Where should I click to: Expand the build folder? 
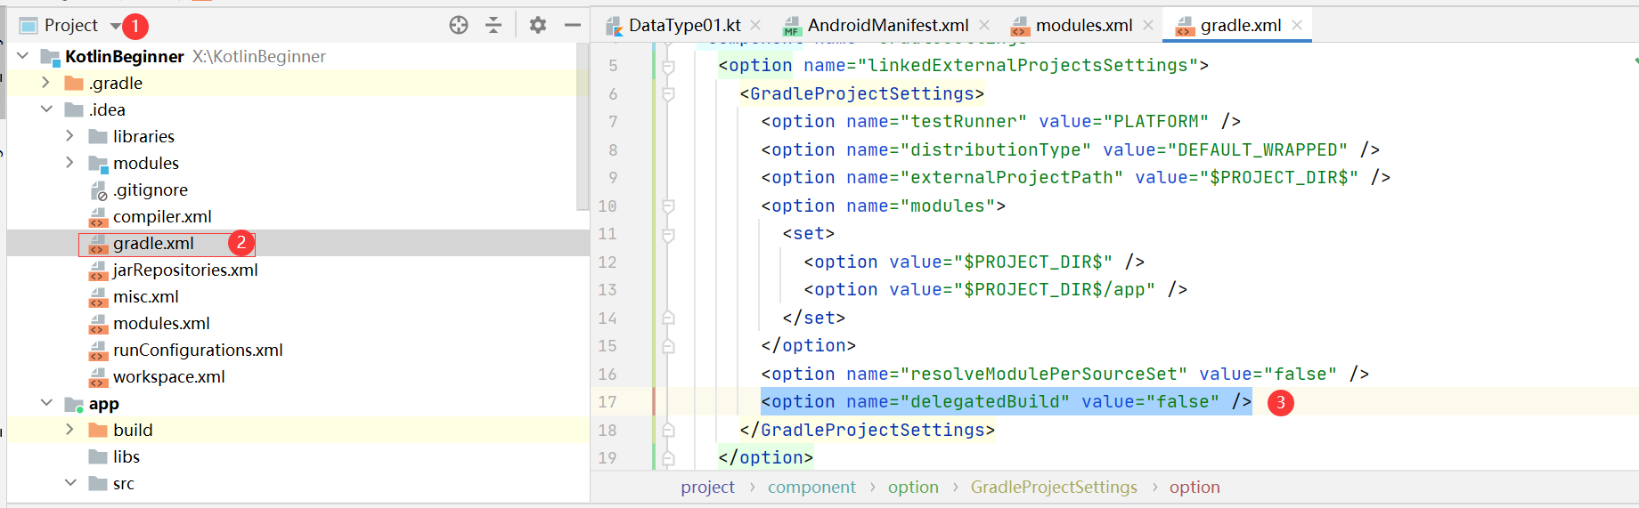coord(70,430)
